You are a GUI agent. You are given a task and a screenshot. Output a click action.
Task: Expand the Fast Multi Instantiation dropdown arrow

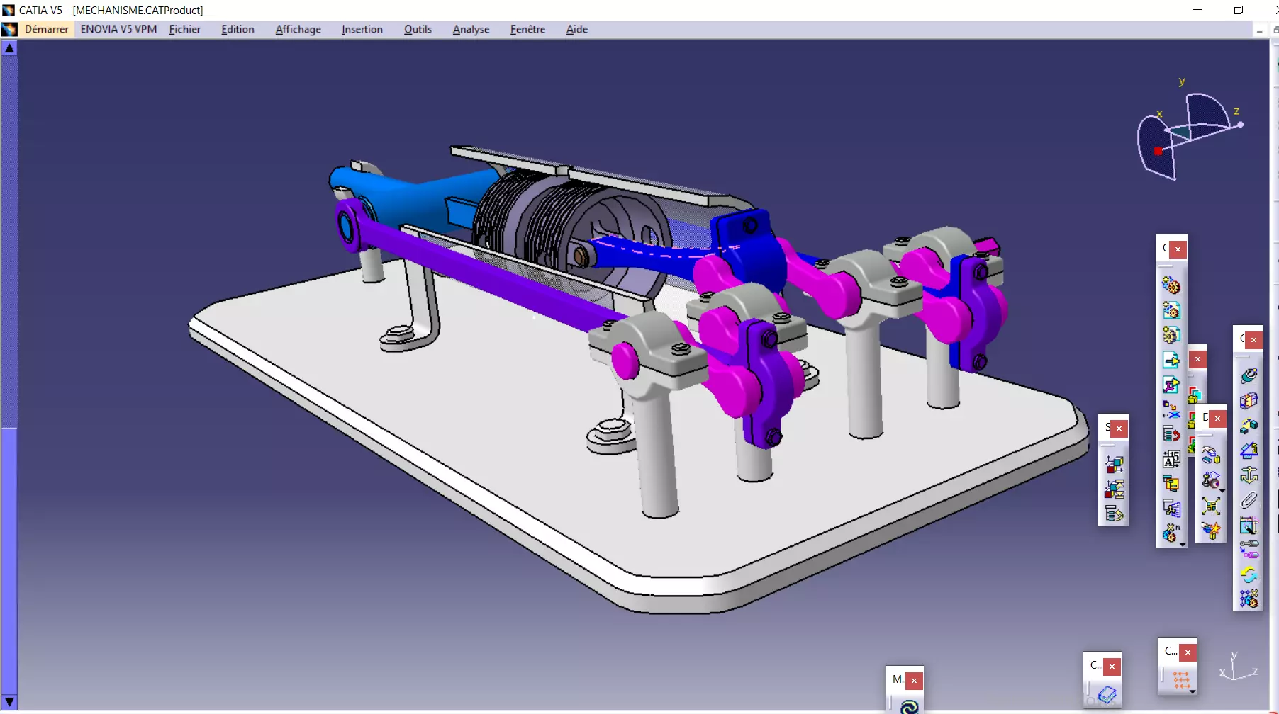coord(1183,544)
